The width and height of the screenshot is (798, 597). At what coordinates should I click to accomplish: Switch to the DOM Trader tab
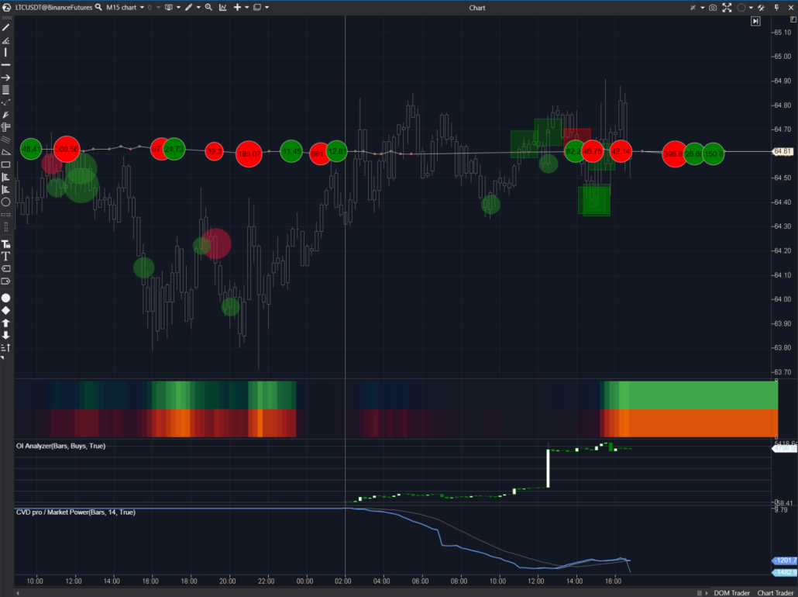[731, 592]
